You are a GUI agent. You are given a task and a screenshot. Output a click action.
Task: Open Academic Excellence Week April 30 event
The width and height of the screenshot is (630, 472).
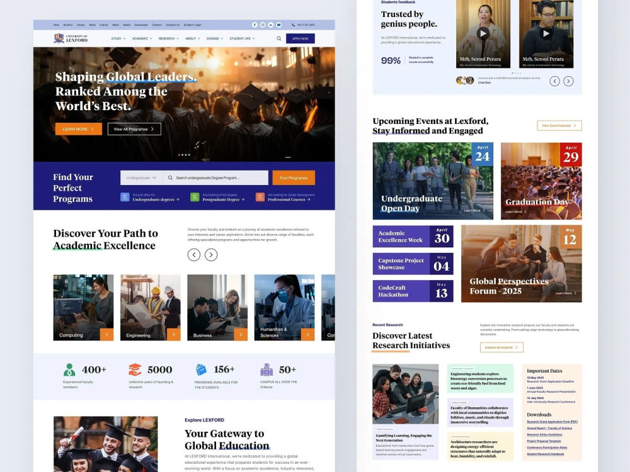point(413,237)
